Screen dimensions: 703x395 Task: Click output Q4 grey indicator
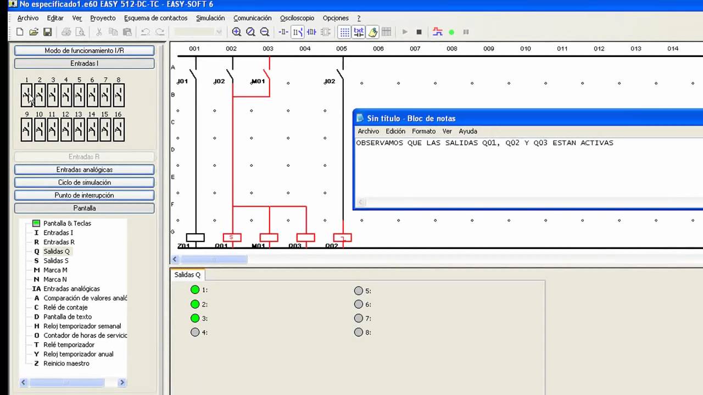pyautogui.click(x=195, y=332)
